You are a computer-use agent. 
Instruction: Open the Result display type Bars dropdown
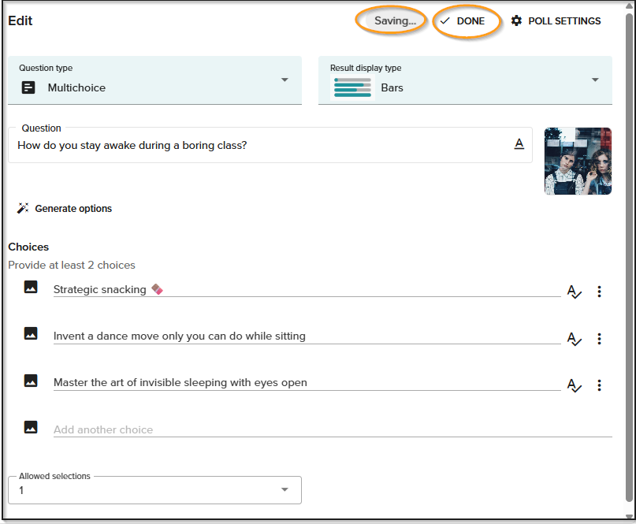click(x=465, y=80)
